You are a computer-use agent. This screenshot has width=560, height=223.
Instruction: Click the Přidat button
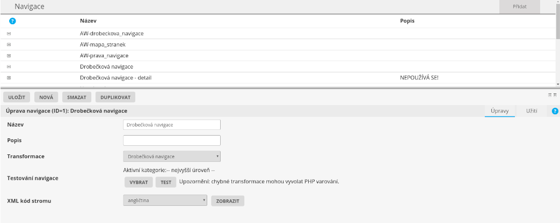coord(519,6)
